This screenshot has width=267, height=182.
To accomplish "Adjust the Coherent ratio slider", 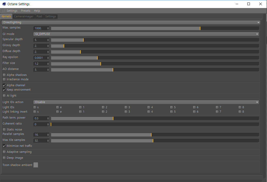I will [155, 125].
